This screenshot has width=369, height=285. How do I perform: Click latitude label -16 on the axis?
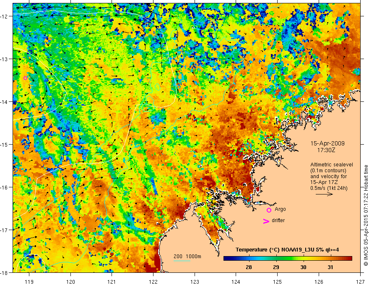point(4,187)
